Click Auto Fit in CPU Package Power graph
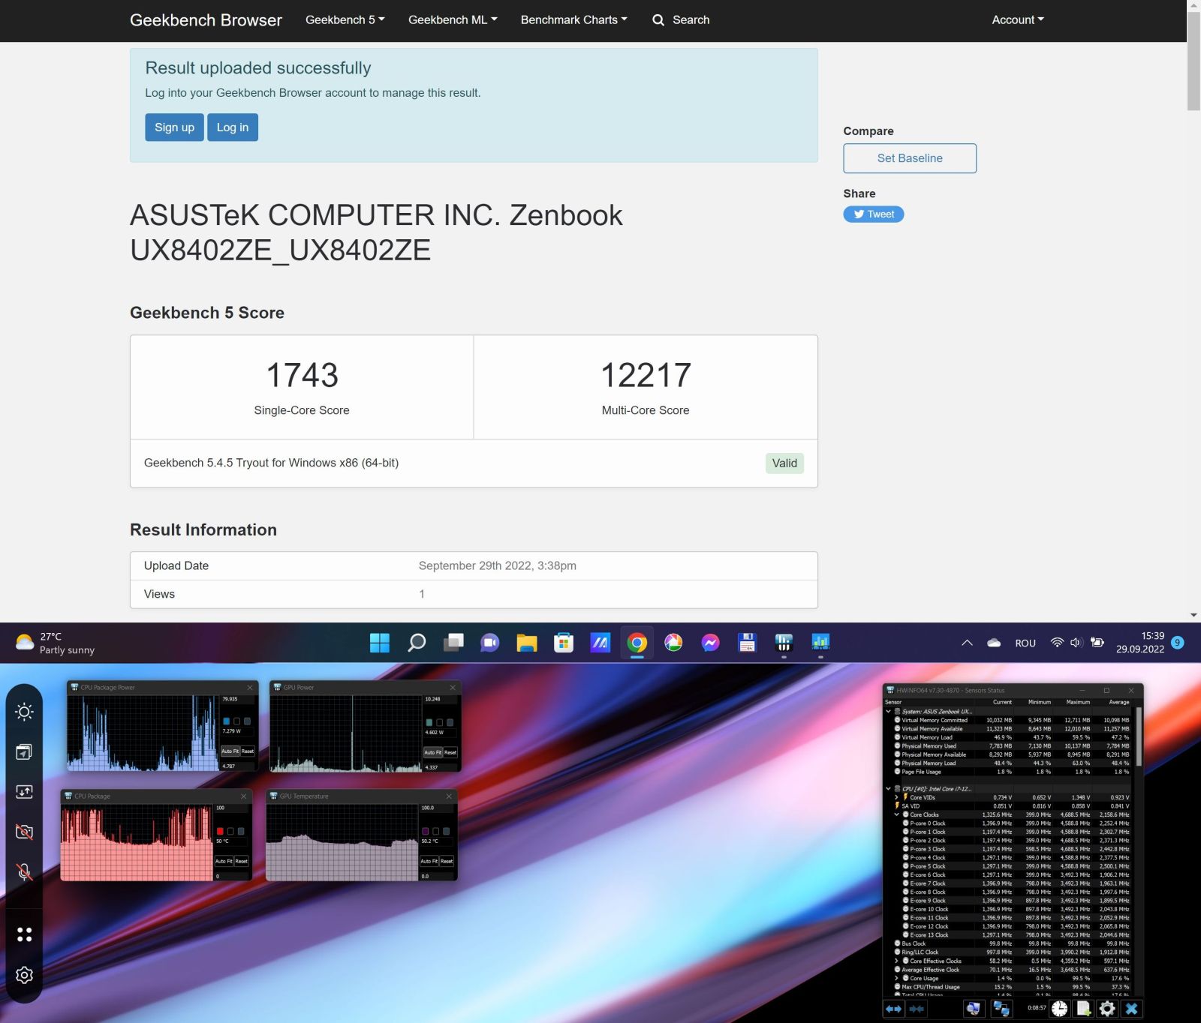This screenshot has width=1201, height=1023. [230, 751]
